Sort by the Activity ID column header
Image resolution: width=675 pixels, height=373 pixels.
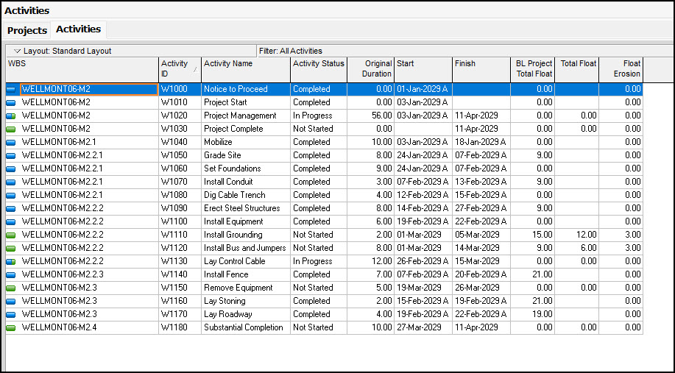point(180,69)
